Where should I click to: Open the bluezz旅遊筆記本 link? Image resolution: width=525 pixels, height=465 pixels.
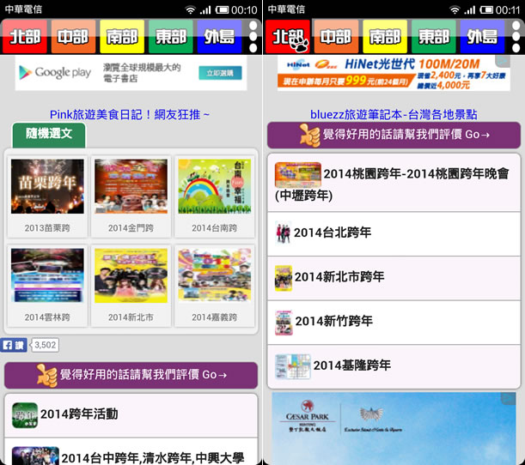click(394, 114)
